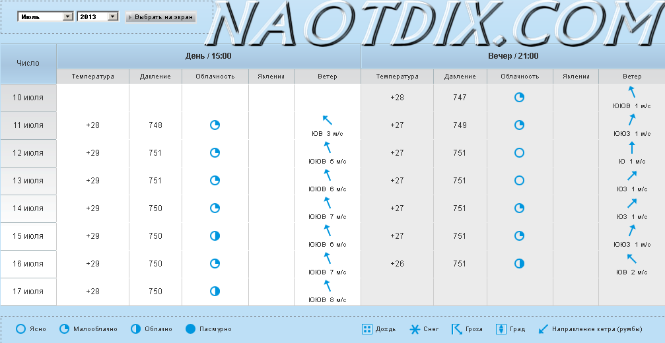The image size is (665, 343).
Task: Click the Снег snowflake legend icon
Action: coord(415,329)
